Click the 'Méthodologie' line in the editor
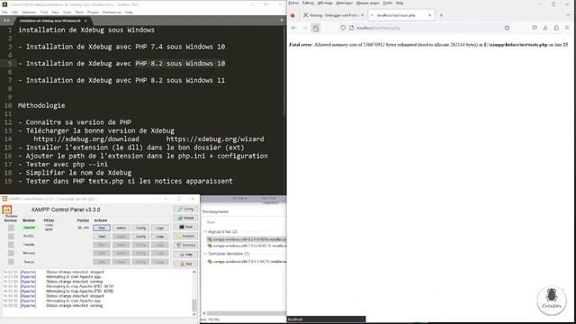576x324 pixels. tap(41, 105)
